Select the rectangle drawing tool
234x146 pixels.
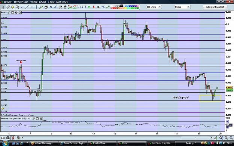pyautogui.click(x=84, y=7)
